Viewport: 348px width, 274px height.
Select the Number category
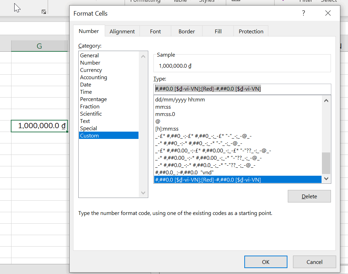point(109,63)
